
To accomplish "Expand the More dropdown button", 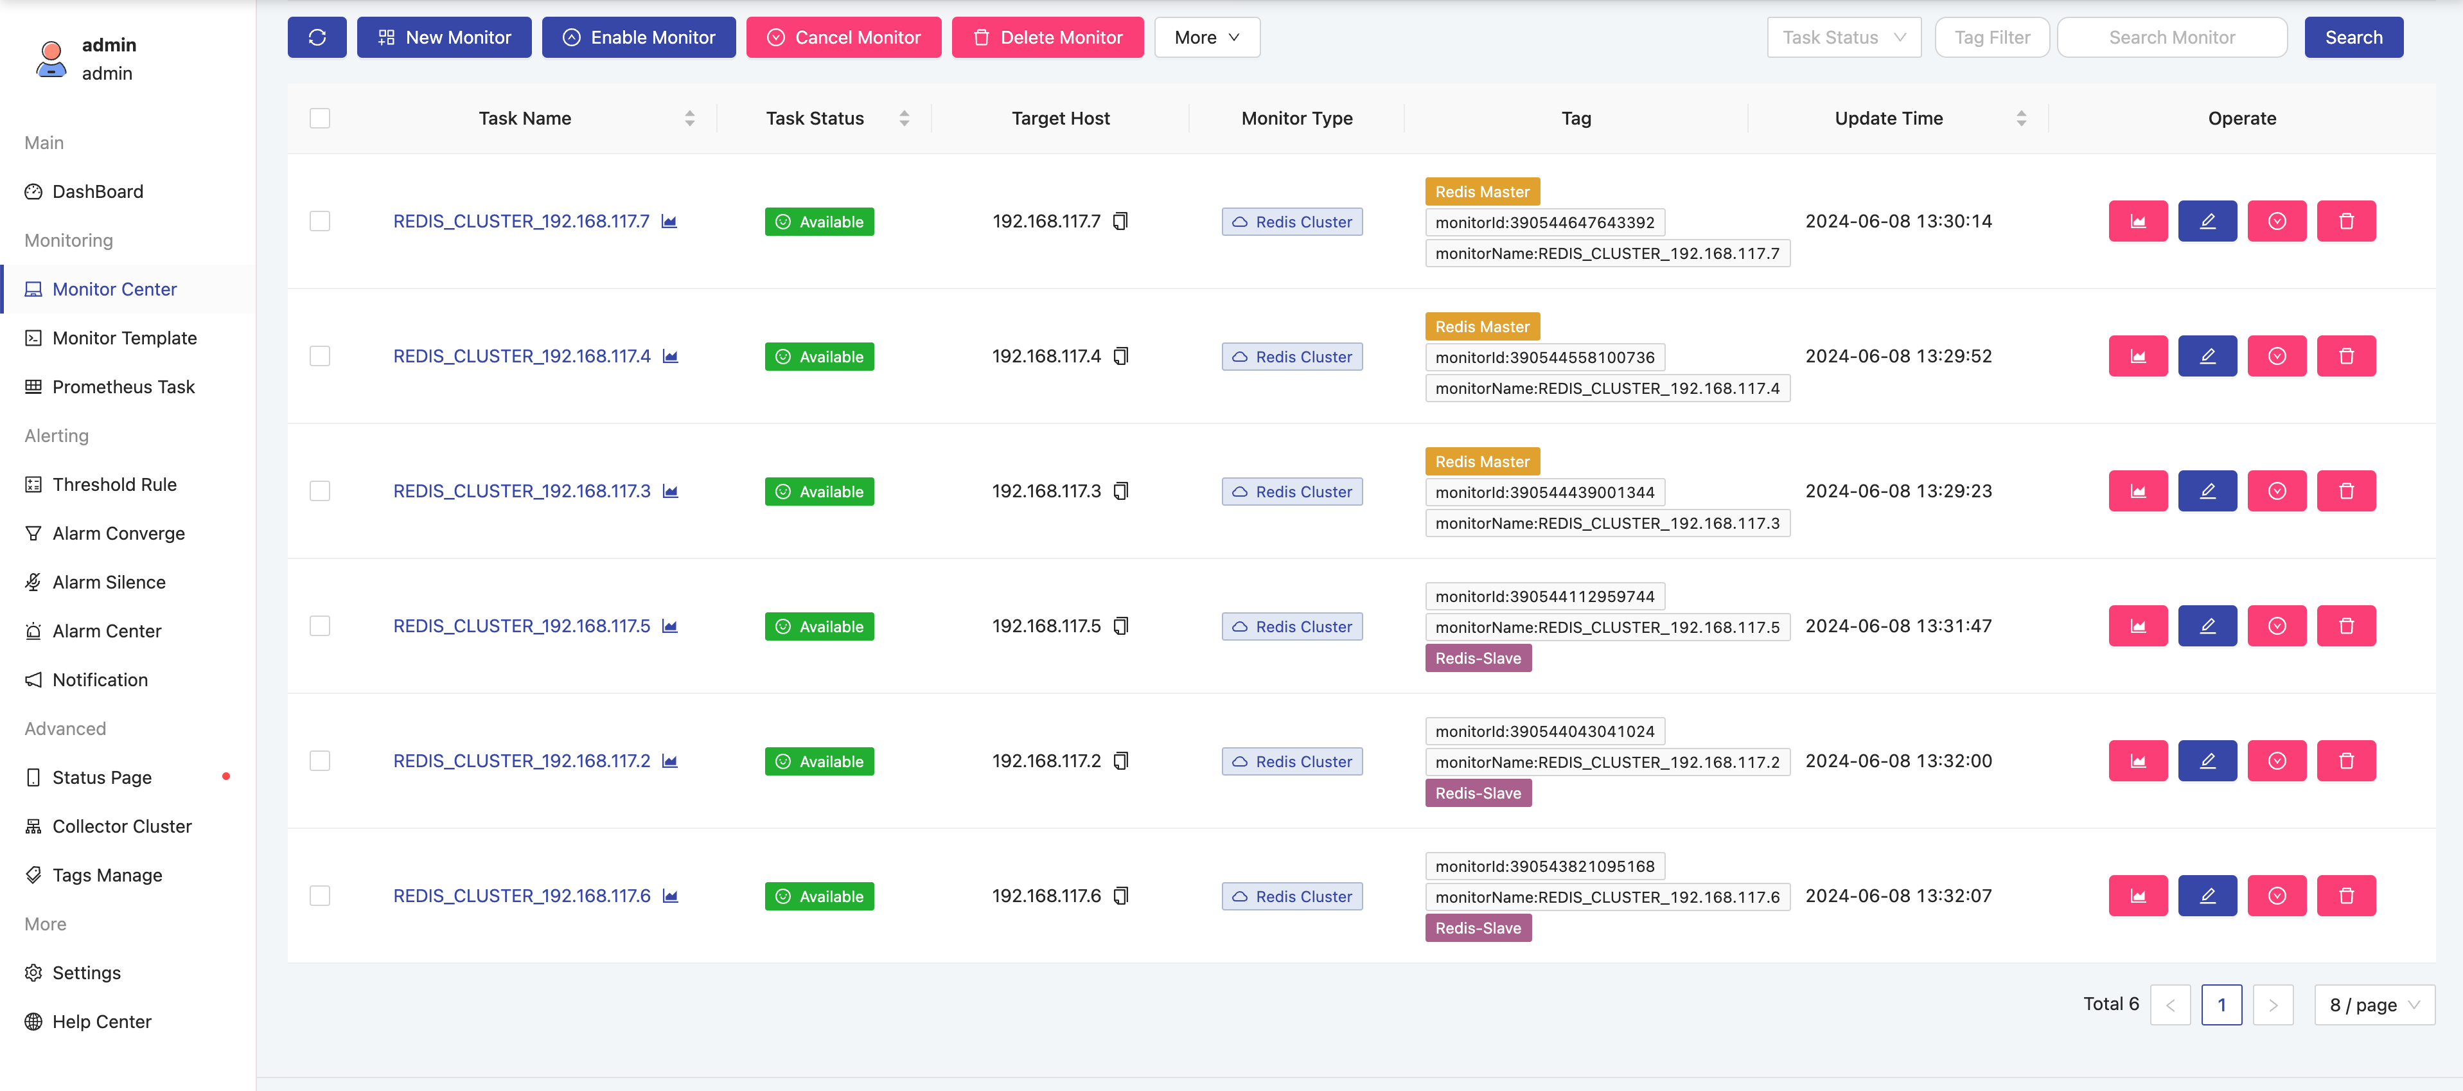I will coord(1206,37).
